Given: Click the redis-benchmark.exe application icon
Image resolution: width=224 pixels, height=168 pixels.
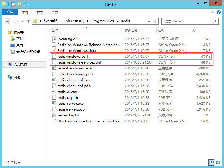Looking at the screenshot, I should coord(54,68).
